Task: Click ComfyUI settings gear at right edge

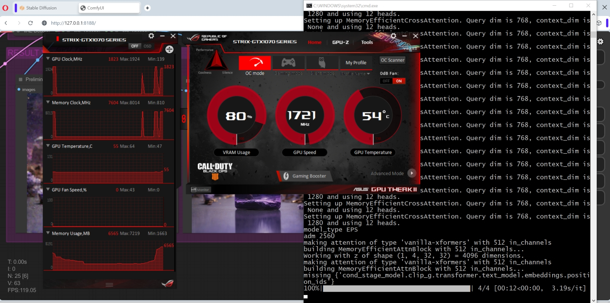Action: 600,42
